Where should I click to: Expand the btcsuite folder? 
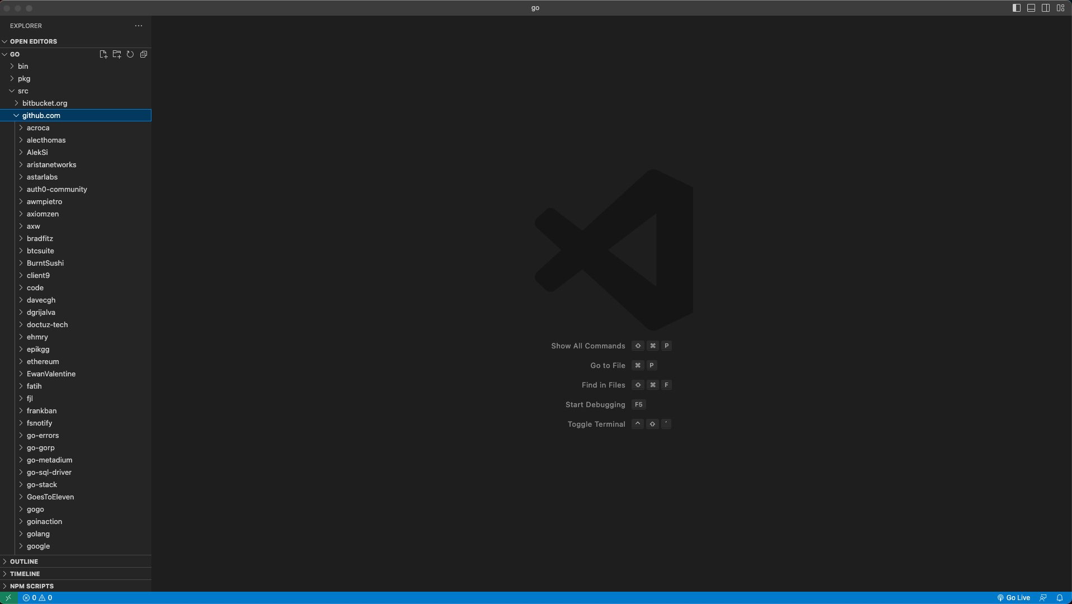pos(75,251)
